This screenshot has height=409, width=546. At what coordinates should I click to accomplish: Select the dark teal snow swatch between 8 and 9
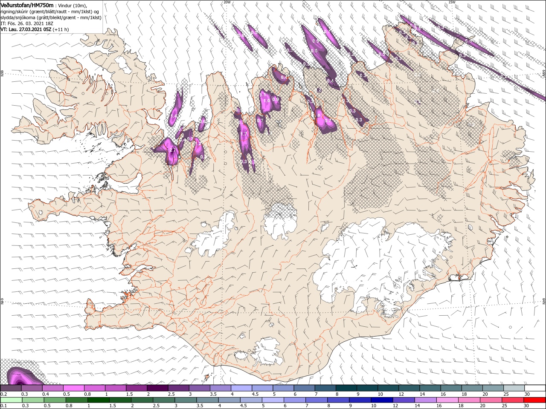tap(346, 388)
